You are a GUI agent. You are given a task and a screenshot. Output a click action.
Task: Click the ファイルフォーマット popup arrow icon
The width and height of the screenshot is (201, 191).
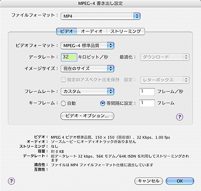(x=137, y=16)
